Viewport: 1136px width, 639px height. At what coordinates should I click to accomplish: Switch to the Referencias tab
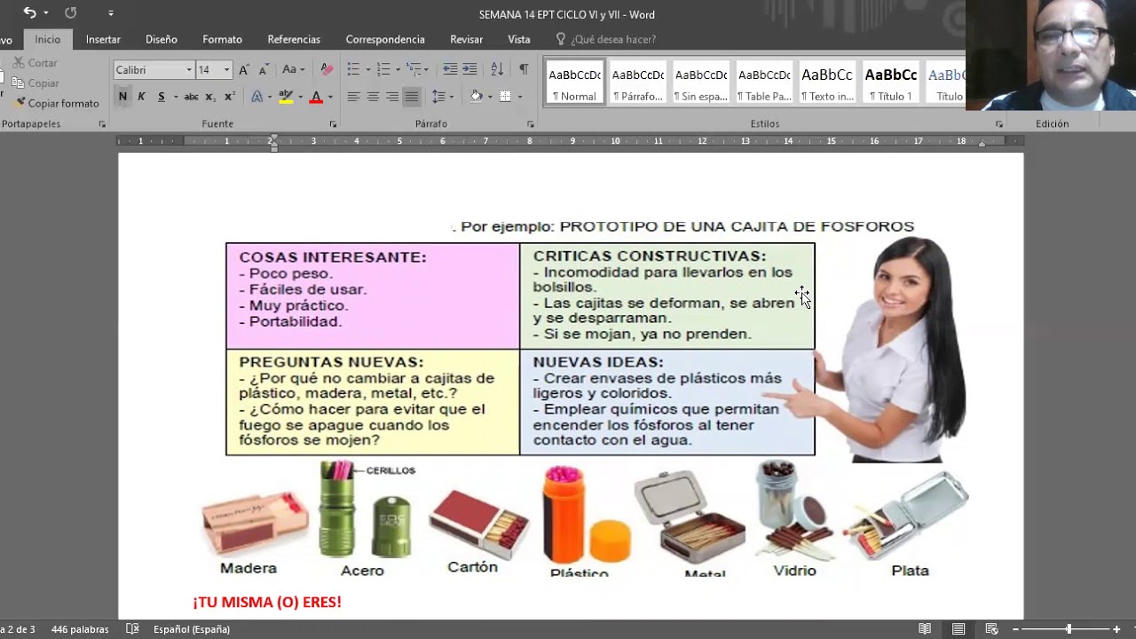point(294,39)
